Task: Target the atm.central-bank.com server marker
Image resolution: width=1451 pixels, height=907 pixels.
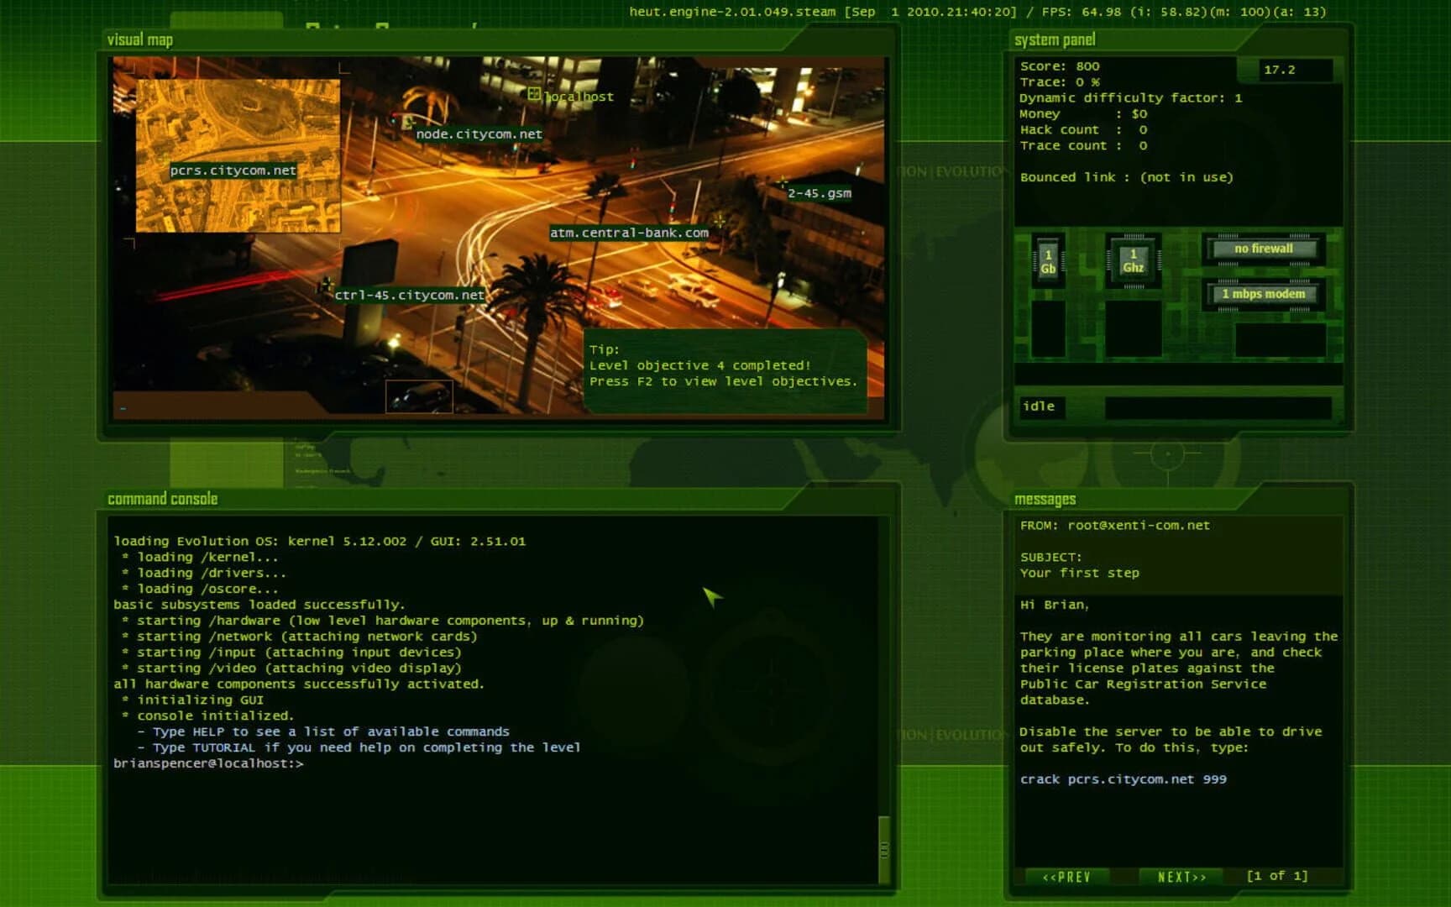Action: point(629,232)
